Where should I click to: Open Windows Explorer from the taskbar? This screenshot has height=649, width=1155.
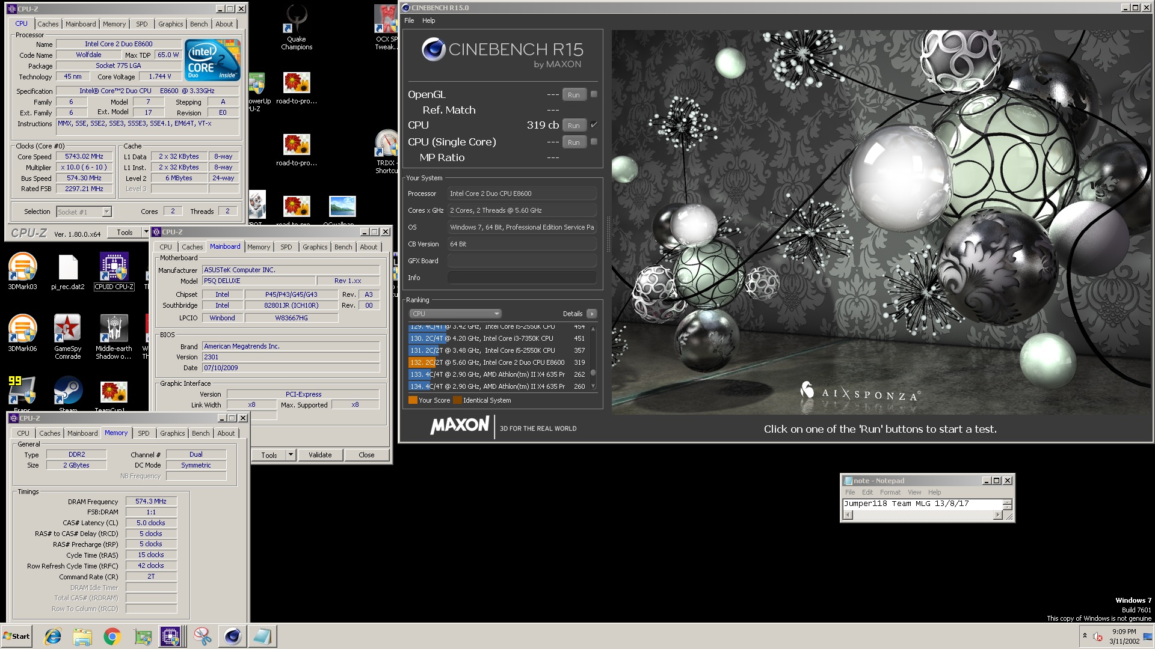tap(82, 636)
